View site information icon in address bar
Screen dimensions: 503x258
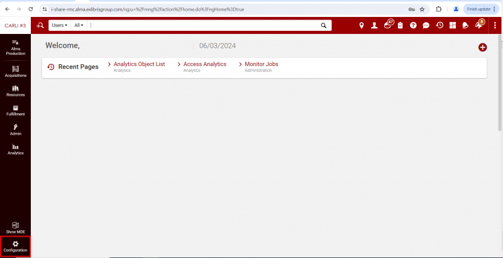pyautogui.click(x=45, y=9)
